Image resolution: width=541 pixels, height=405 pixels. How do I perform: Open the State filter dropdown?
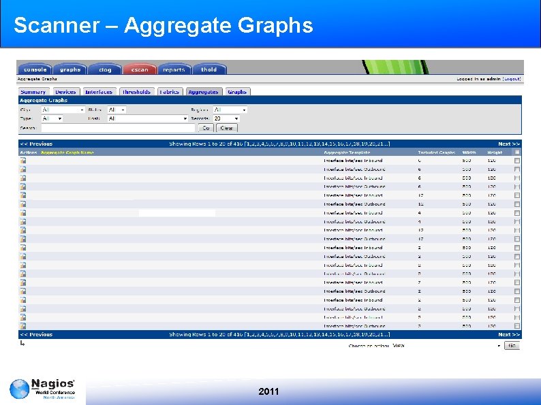[x=117, y=110]
